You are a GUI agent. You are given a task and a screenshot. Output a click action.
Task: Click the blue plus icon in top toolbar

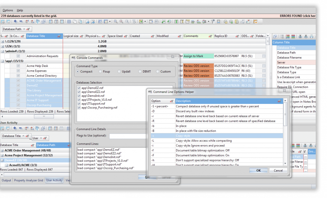tap(16, 22)
